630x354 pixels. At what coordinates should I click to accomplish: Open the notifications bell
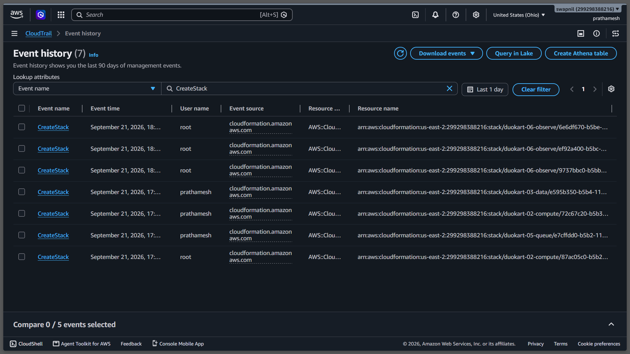pos(435,15)
